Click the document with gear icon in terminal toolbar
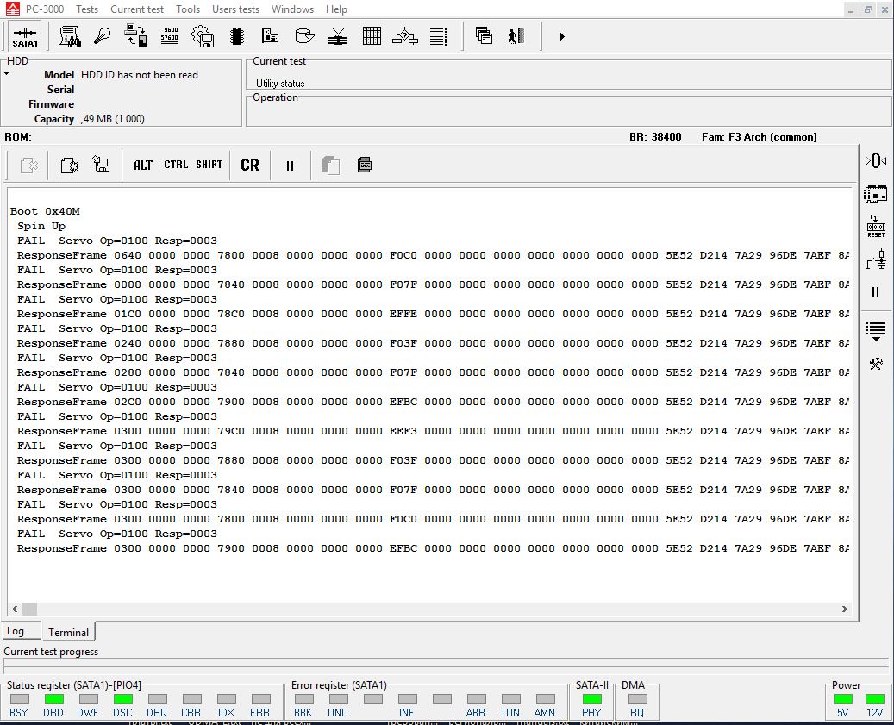The height and width of the screenshot is (725, 894). pyautogui.click(x=69, y=166)
